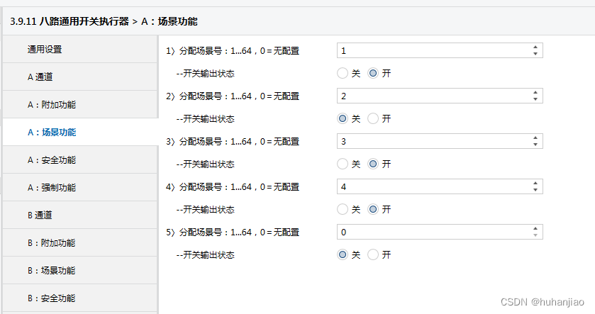Screen dimensions: 595x314
Task: Set scene 2 output state to 开
Action: tap(373, 118)
